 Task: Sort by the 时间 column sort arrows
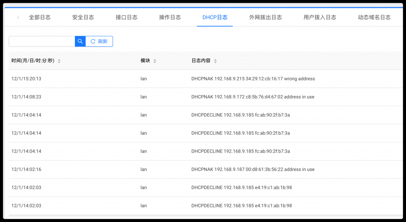(59, 61)
